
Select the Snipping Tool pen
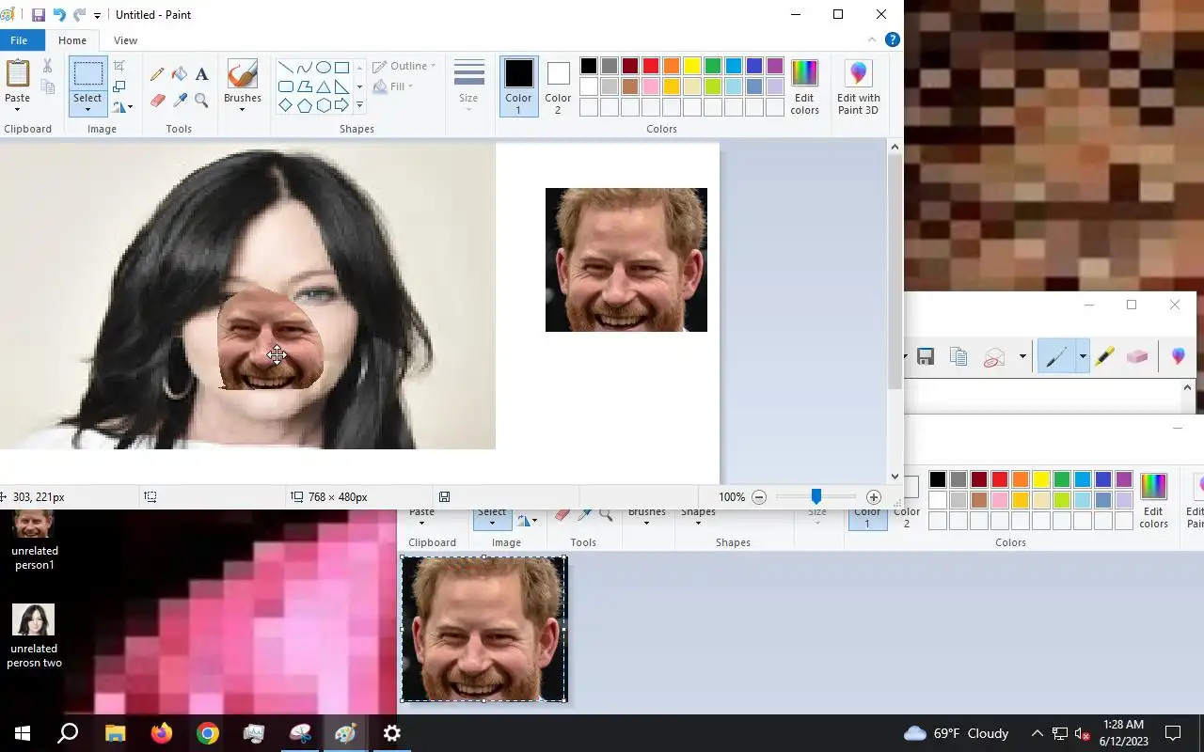1056,357
